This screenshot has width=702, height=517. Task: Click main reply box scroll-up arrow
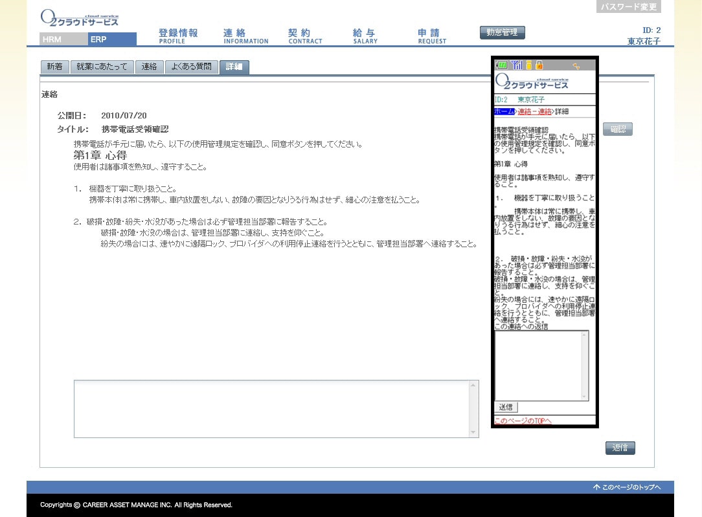[473, 386]
